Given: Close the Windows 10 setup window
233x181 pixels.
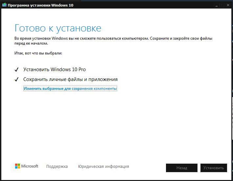Looking at the screenshot, I should (228, 5).
